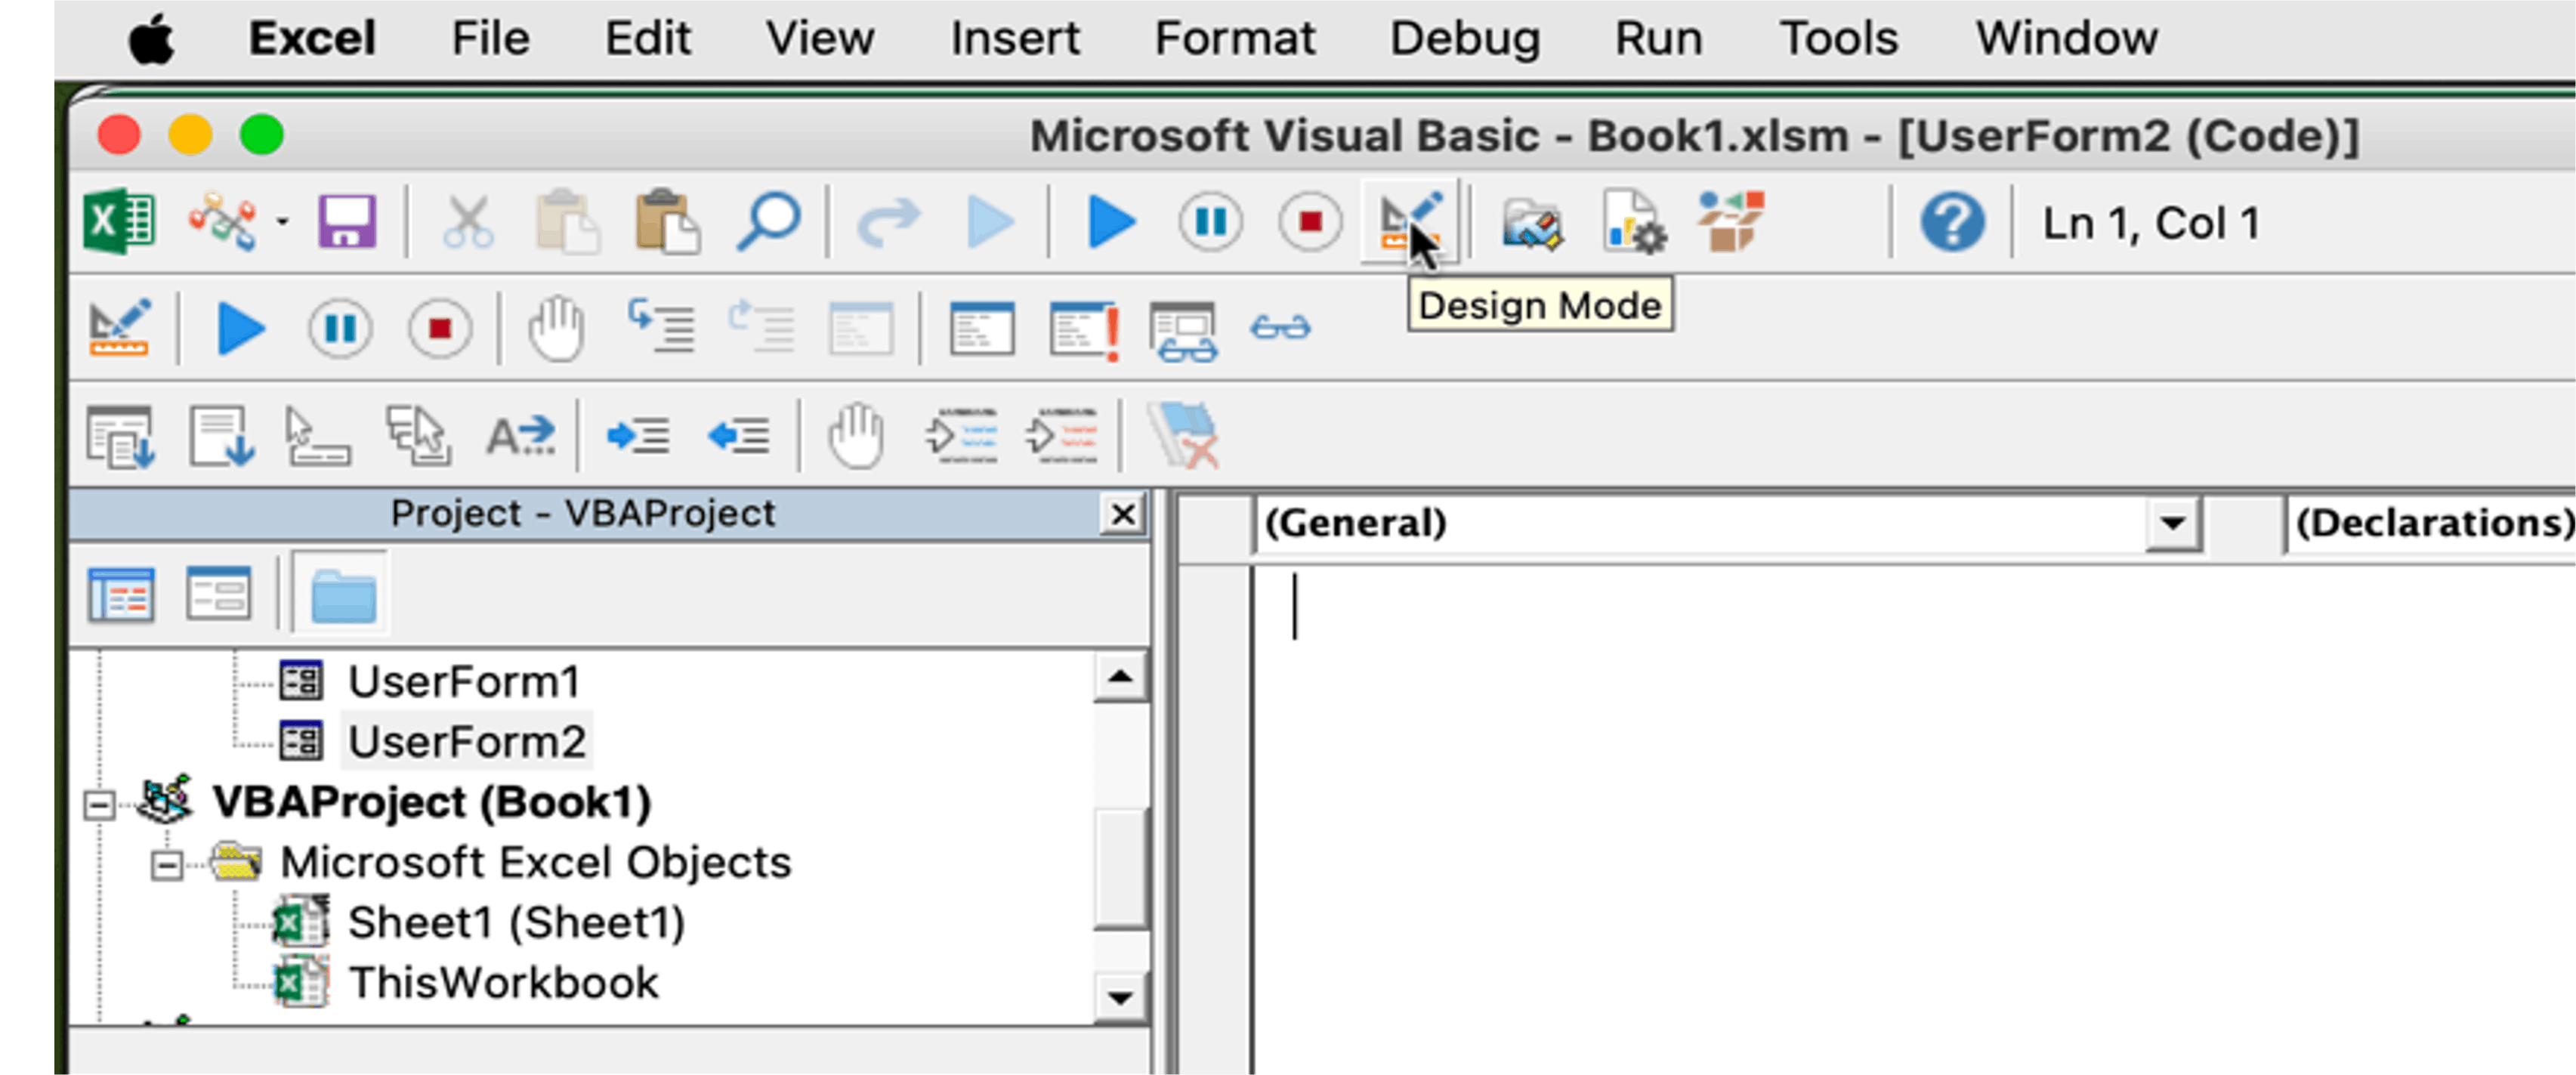Toggle Breakpoint hand icon in debug toolbar

click(556, 328)
